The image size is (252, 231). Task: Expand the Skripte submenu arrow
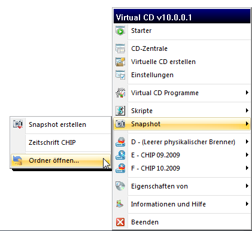pos(247,111)
